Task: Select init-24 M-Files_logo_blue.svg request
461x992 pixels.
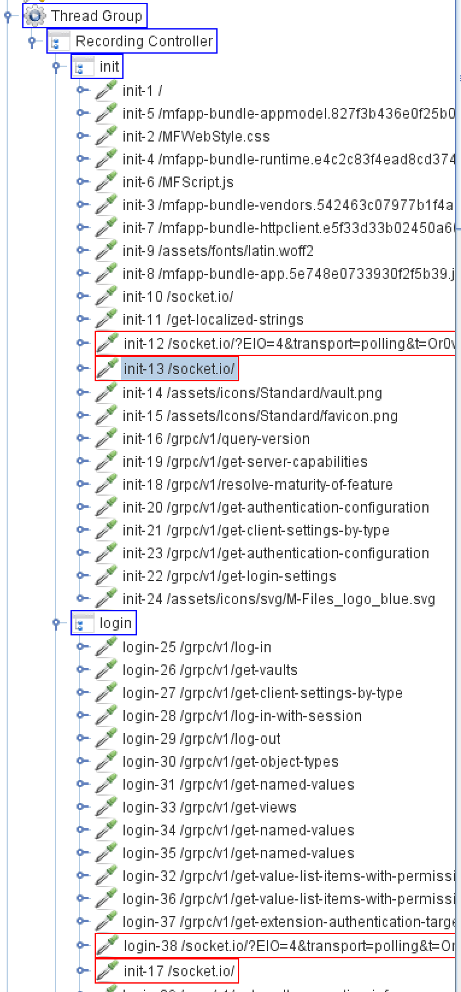Action: tap(278, 599)
